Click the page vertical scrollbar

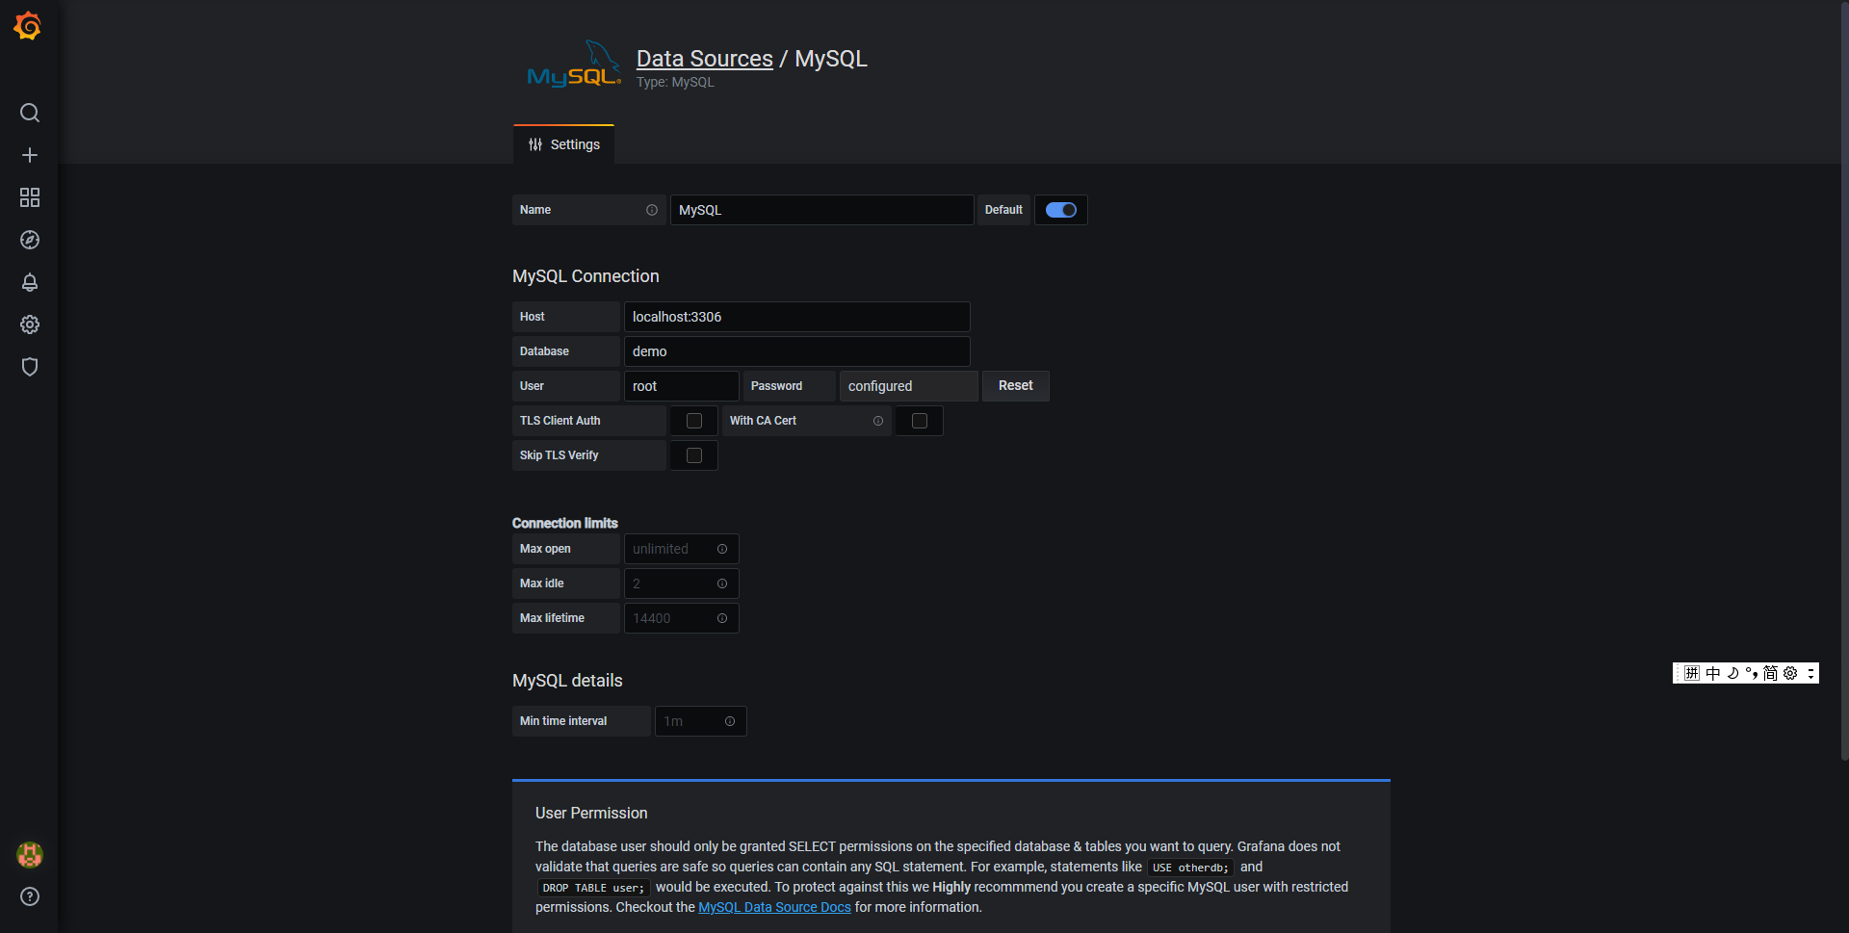(x=1844, y=380)
